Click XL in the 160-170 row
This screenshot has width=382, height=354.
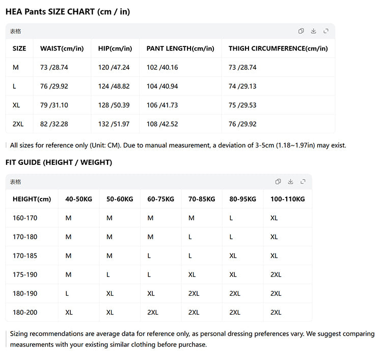274,218
